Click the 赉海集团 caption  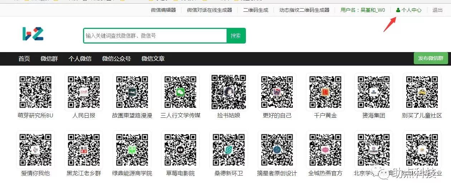click(374, 116)
